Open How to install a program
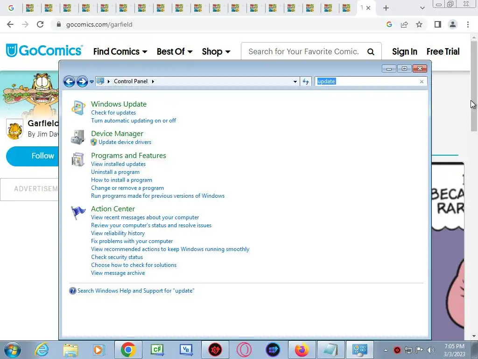This screenshot has height=359, width=478. pyautogui.click(x=122, y=180)
